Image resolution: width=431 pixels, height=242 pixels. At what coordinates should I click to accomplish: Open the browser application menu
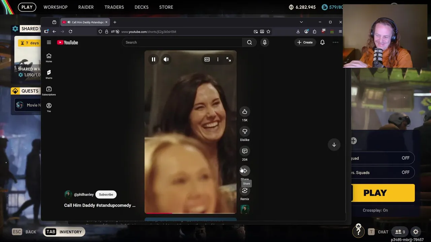[340, 32]
